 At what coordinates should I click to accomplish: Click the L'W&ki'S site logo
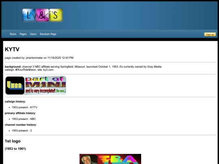pyautogui.click(x=42, y=15)
